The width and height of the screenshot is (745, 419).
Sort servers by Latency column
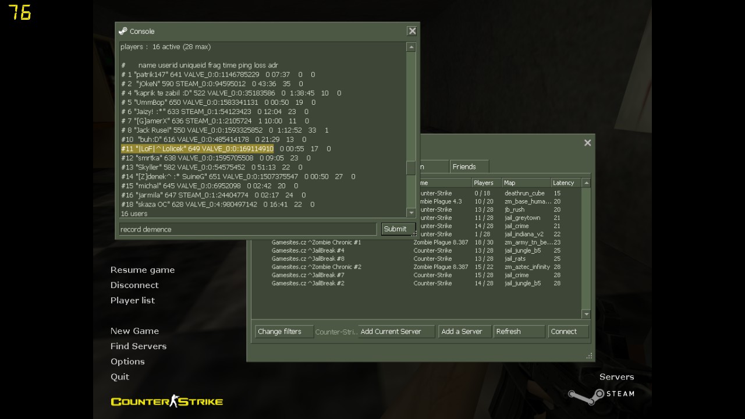pos(566,183)
